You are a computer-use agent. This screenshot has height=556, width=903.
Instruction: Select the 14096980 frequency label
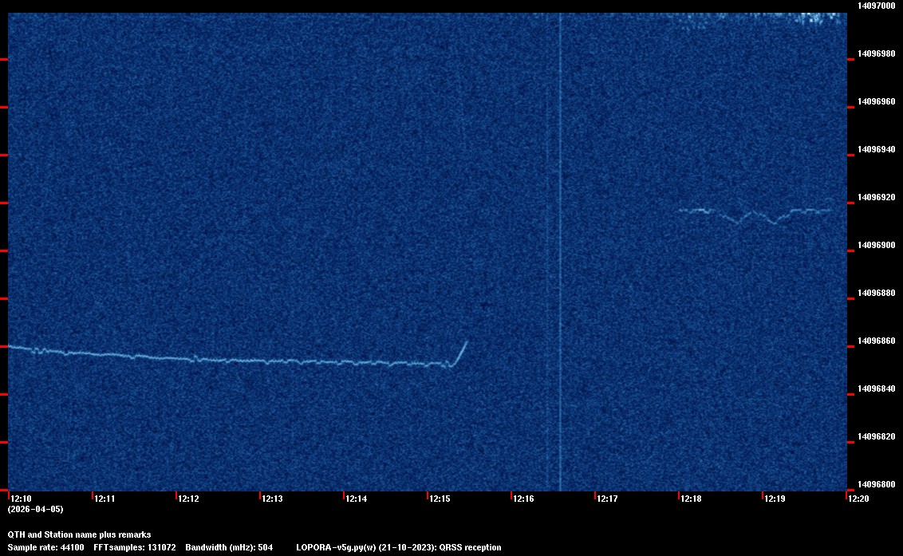(x=877, y=53)
